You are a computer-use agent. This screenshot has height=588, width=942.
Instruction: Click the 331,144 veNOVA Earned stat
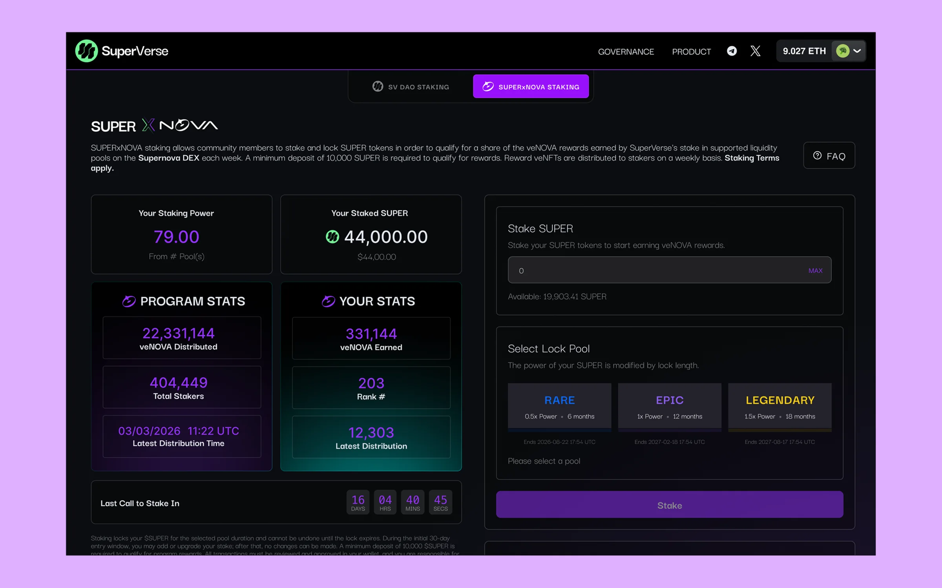[x=371, y=339]
